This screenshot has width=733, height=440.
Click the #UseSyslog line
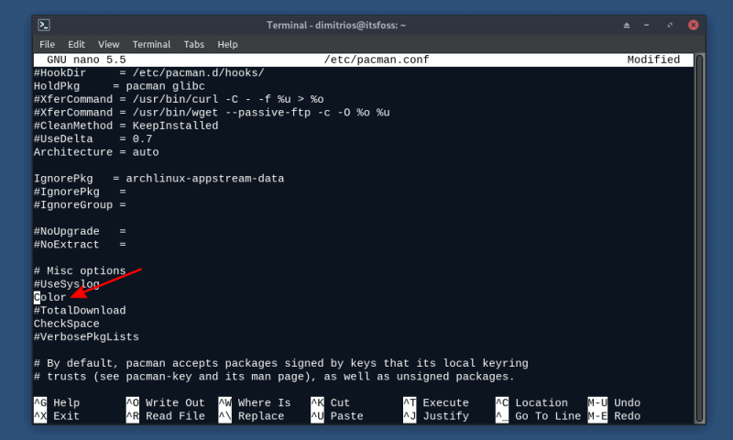[x=66, y=284]
